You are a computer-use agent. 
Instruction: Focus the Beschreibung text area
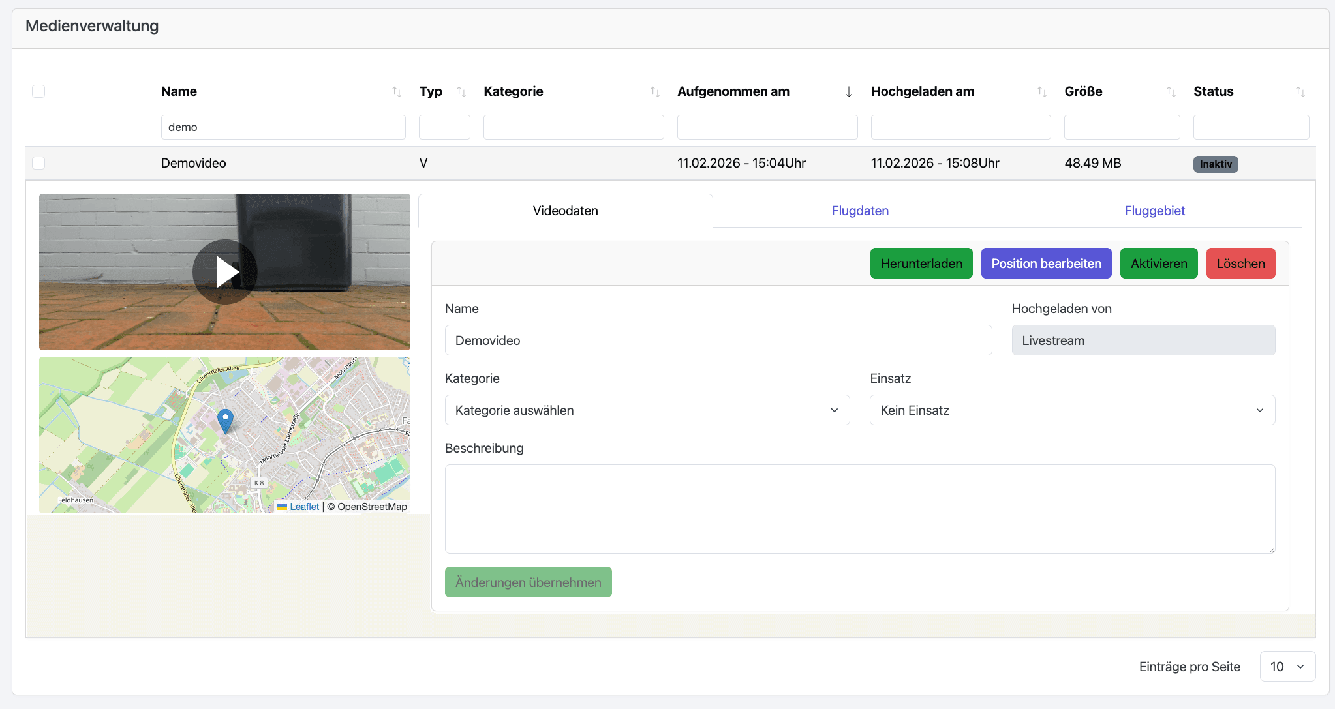859,509
